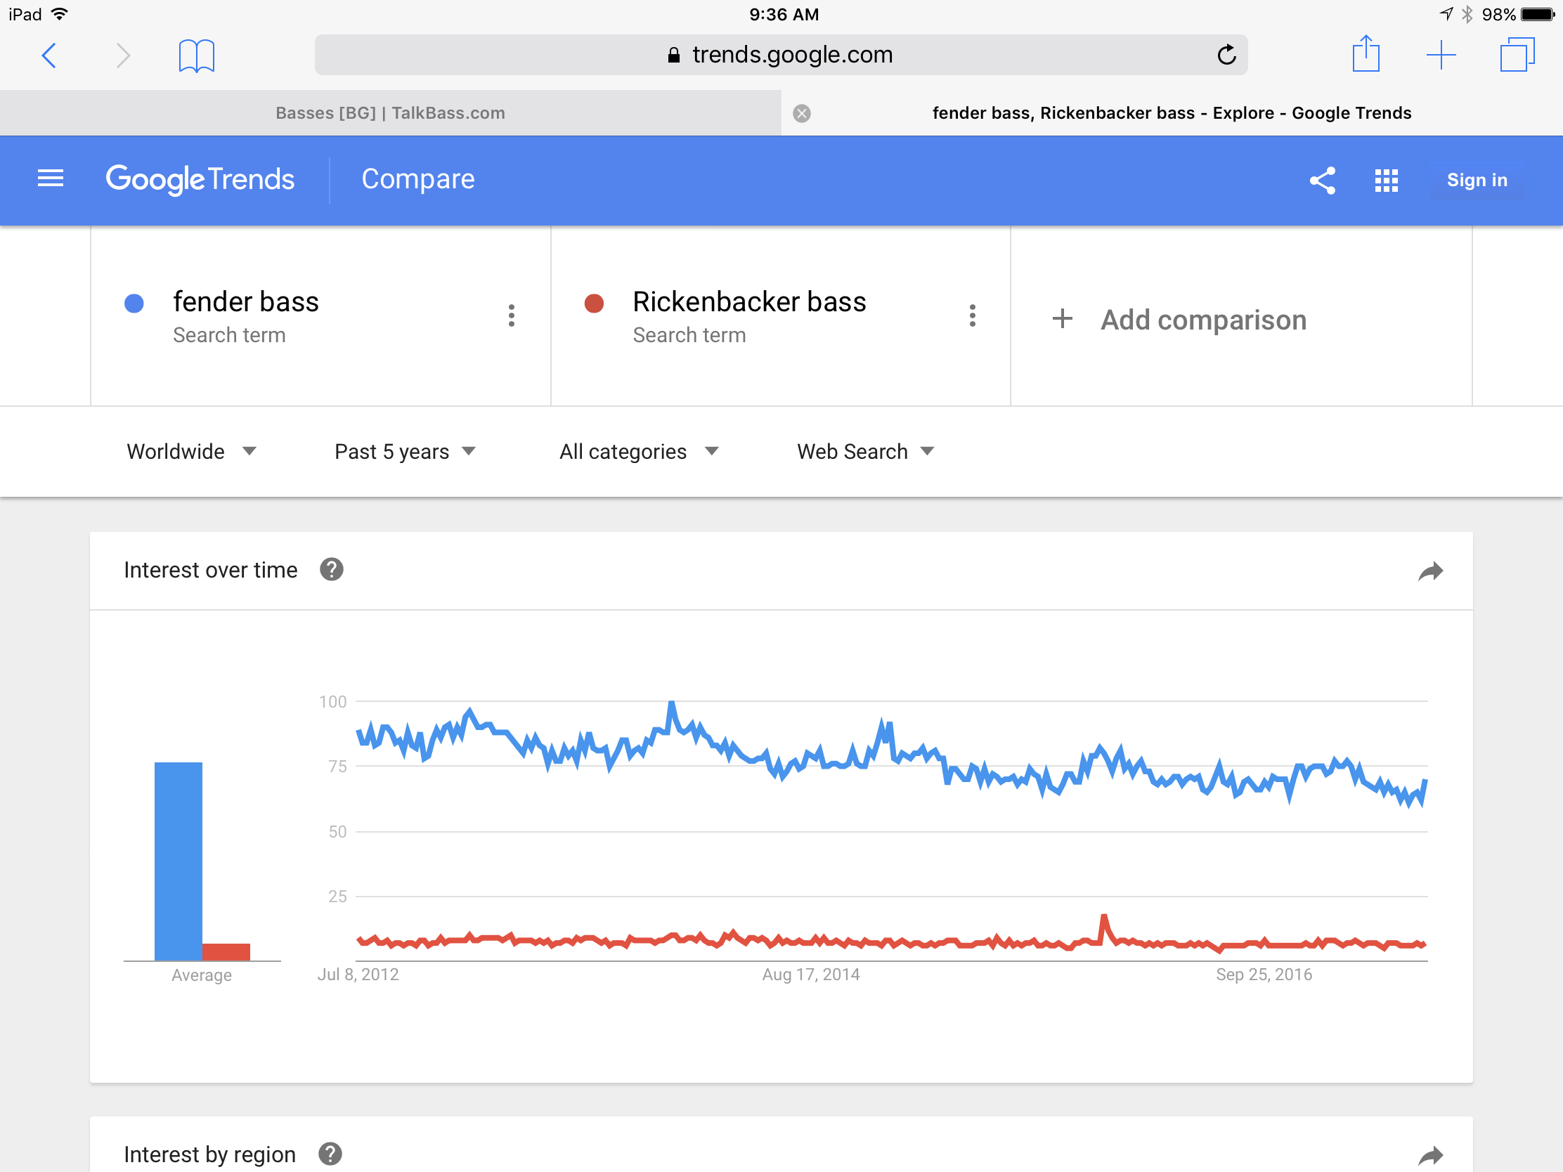This screenshot has height=1172, width=1563.
Task: Switch to the TalkBass.com tab
Action: [391, 113]
